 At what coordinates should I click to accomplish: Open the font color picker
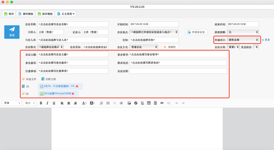[84, 103]
